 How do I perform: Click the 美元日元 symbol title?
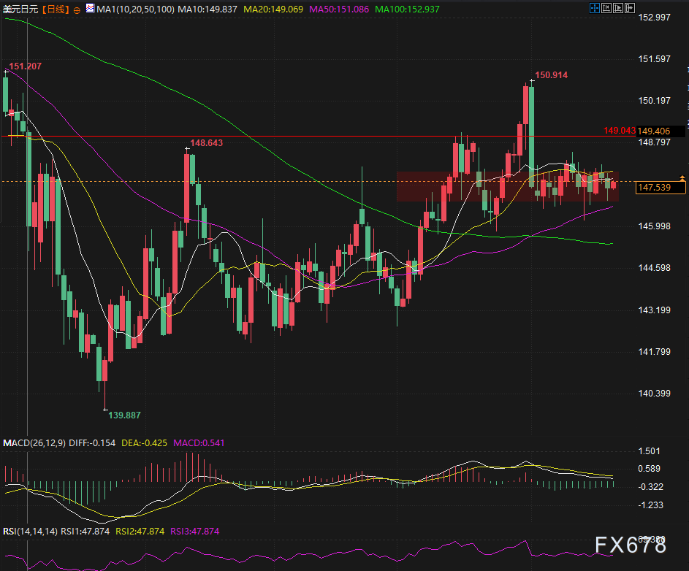[x=20, y=9]
